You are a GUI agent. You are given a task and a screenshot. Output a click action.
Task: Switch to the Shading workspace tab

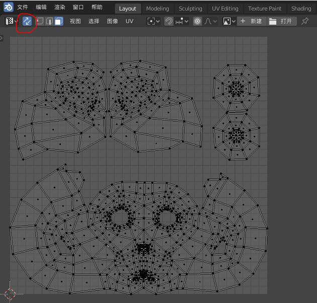click(x=301, y=9)
